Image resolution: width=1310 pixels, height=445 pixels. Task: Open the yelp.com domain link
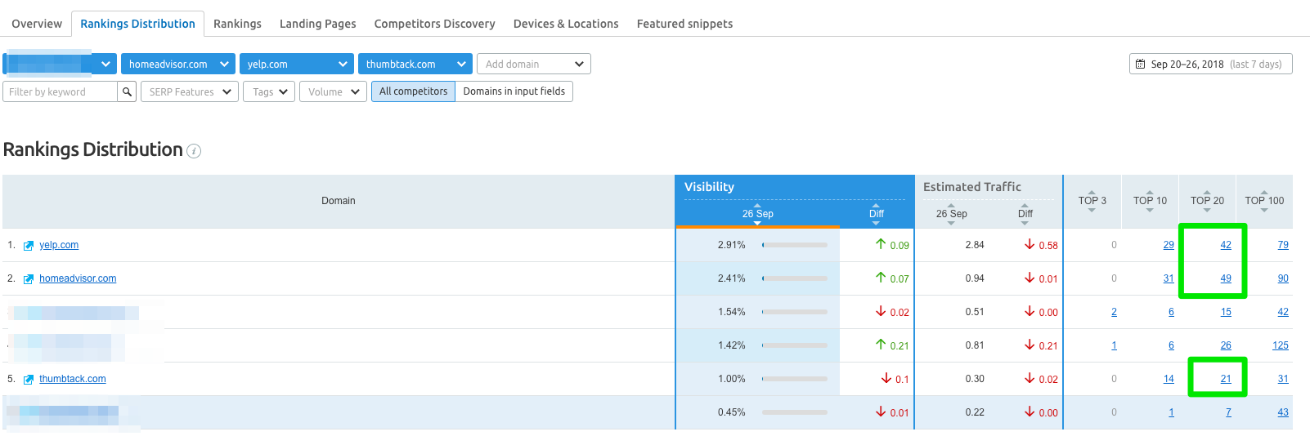(x=59, y=245)
